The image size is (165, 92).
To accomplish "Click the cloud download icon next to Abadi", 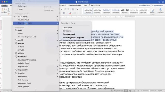I will pyautogui.click(x=16, y=30).
